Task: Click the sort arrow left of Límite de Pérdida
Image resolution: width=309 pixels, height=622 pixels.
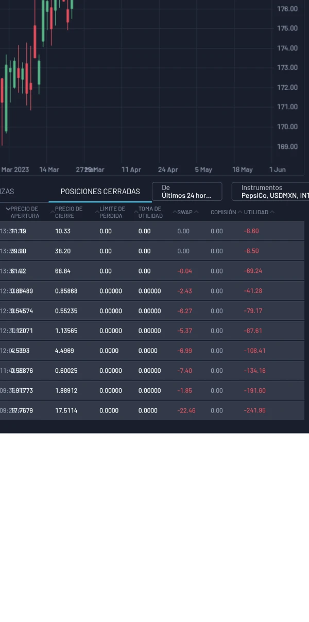Action: (96, 212)
